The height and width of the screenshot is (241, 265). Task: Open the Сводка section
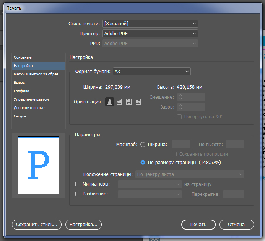tap(39, 116)
